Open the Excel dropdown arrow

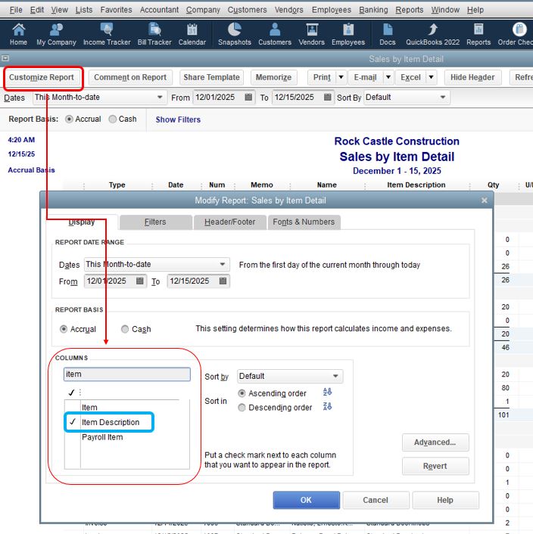click(x=431, y=77)
